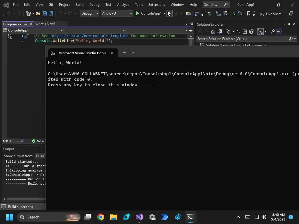Click the Uncomment selected lines icon
The width and height of the screenshot is (299, 224).
240,13
